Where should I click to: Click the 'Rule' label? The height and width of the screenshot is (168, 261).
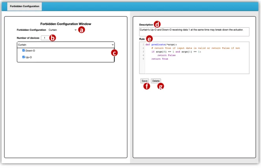click(142, 39)
